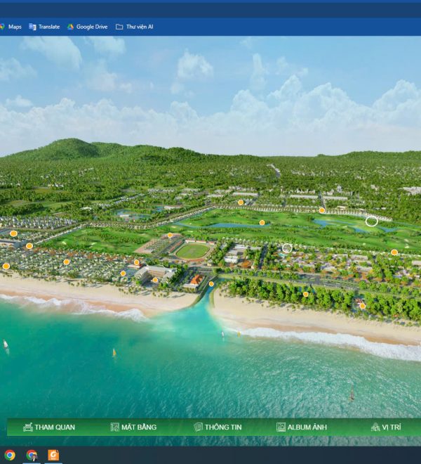Open the Maps bookmark

point(11,27)
